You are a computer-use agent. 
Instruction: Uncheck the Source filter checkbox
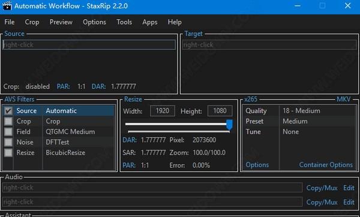tap(8, 111)
